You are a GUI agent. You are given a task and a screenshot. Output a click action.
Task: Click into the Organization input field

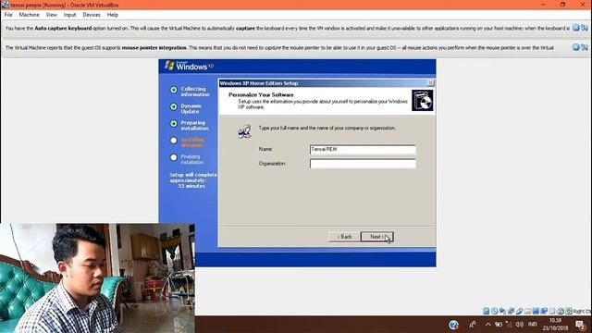tap(363, 164)
